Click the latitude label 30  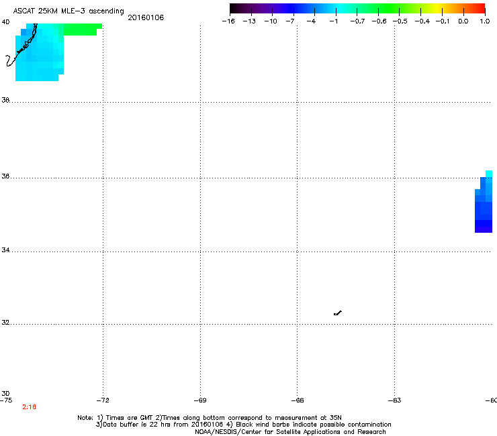[x=5, y=393]
